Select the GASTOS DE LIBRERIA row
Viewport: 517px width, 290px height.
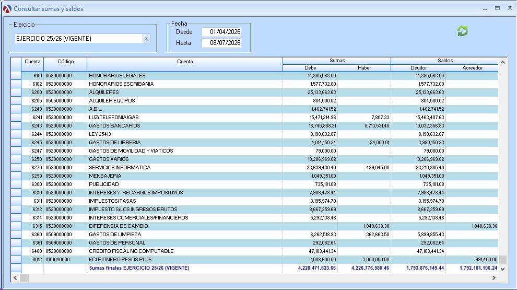point(254,143)
